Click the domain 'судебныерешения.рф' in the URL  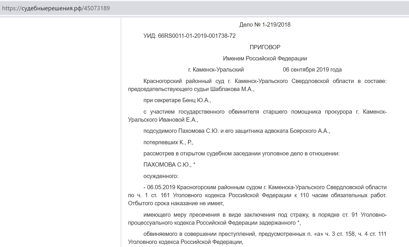52,8
